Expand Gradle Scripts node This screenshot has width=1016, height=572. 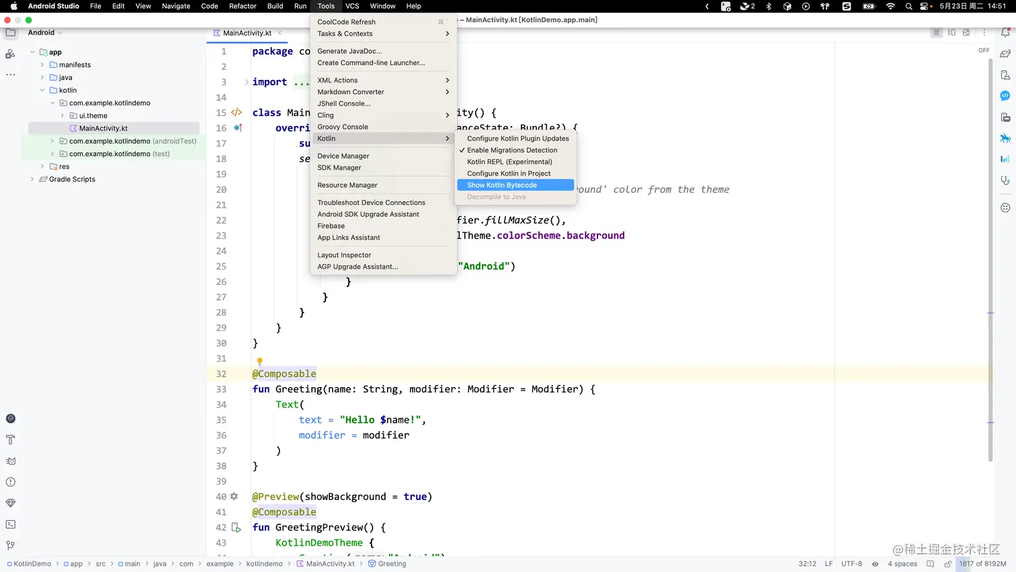(x=32, y=179)
